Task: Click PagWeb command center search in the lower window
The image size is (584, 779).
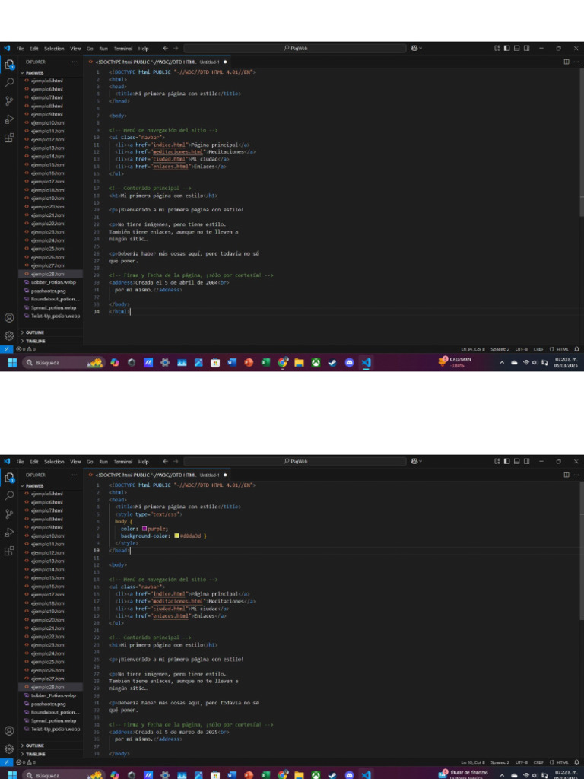Action: coord(295,461)
